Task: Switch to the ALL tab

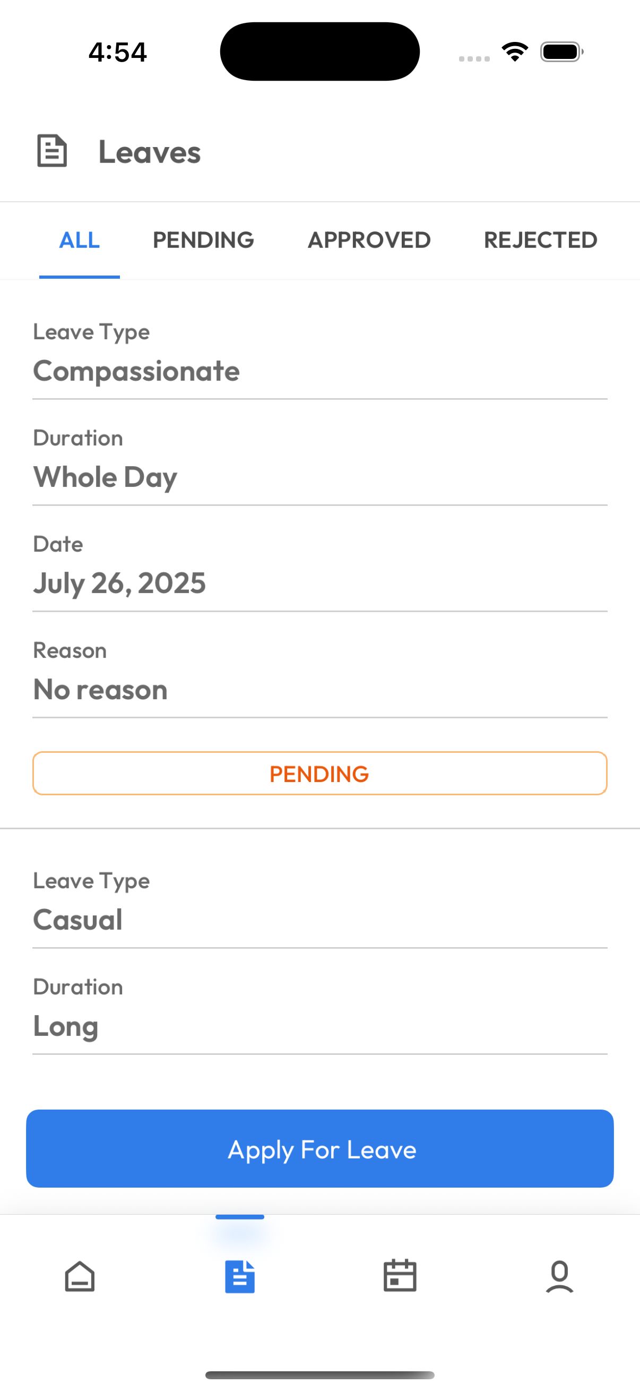Action: [80, 240]
